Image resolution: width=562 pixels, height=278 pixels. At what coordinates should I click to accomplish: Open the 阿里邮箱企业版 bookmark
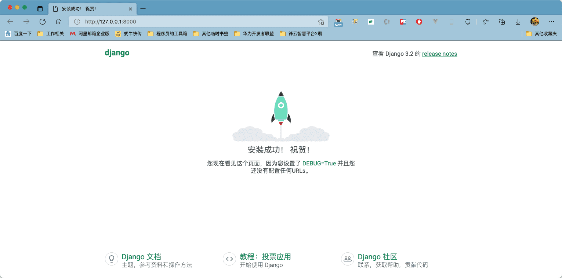point(90,34)
